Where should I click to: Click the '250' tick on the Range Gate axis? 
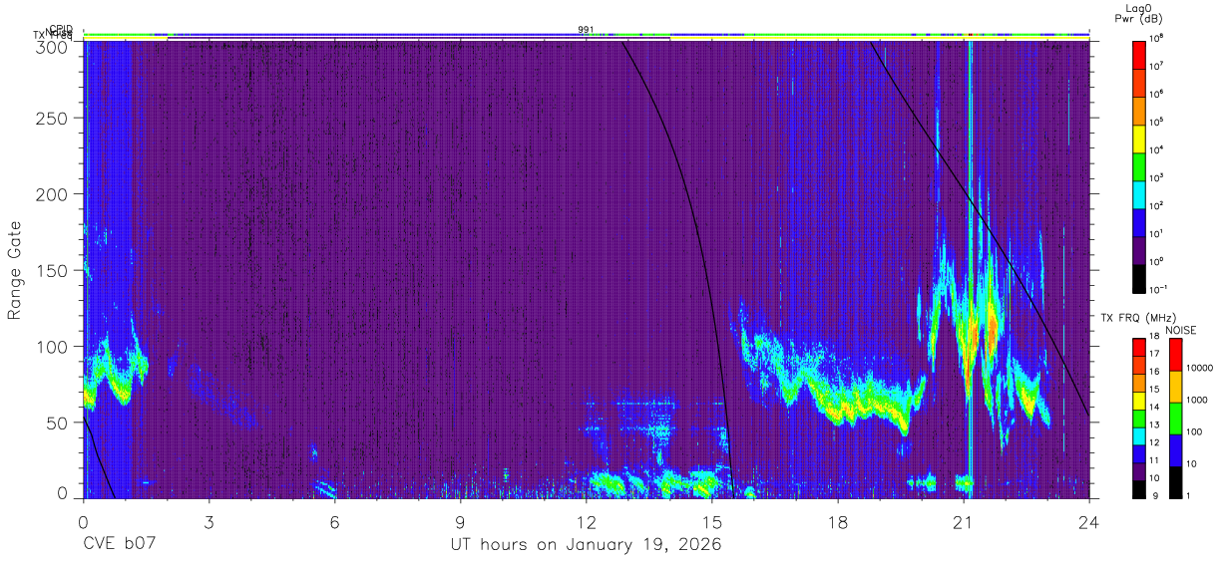(x=53, y=118)
